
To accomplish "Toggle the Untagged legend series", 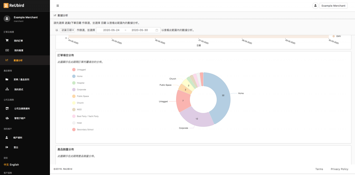I will 81,70.
